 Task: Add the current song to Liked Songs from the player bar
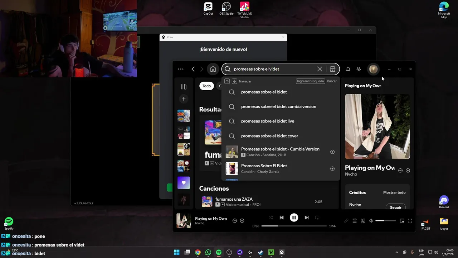coord(242,221)
